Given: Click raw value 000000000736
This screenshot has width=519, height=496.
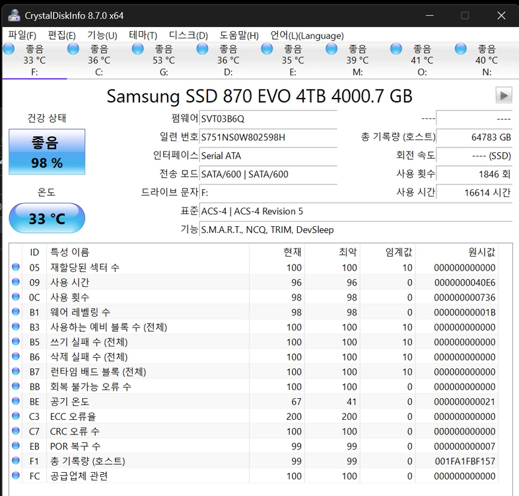Looking at the screenshot, I should 465,298.
